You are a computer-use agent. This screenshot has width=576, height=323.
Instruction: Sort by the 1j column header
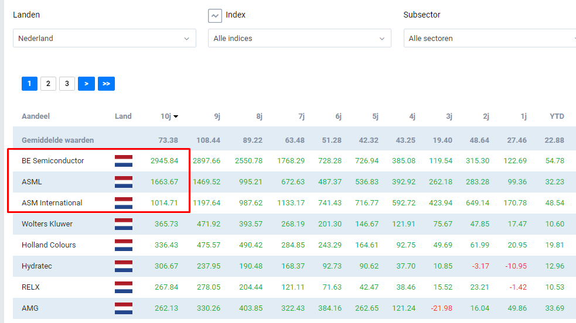523,116
